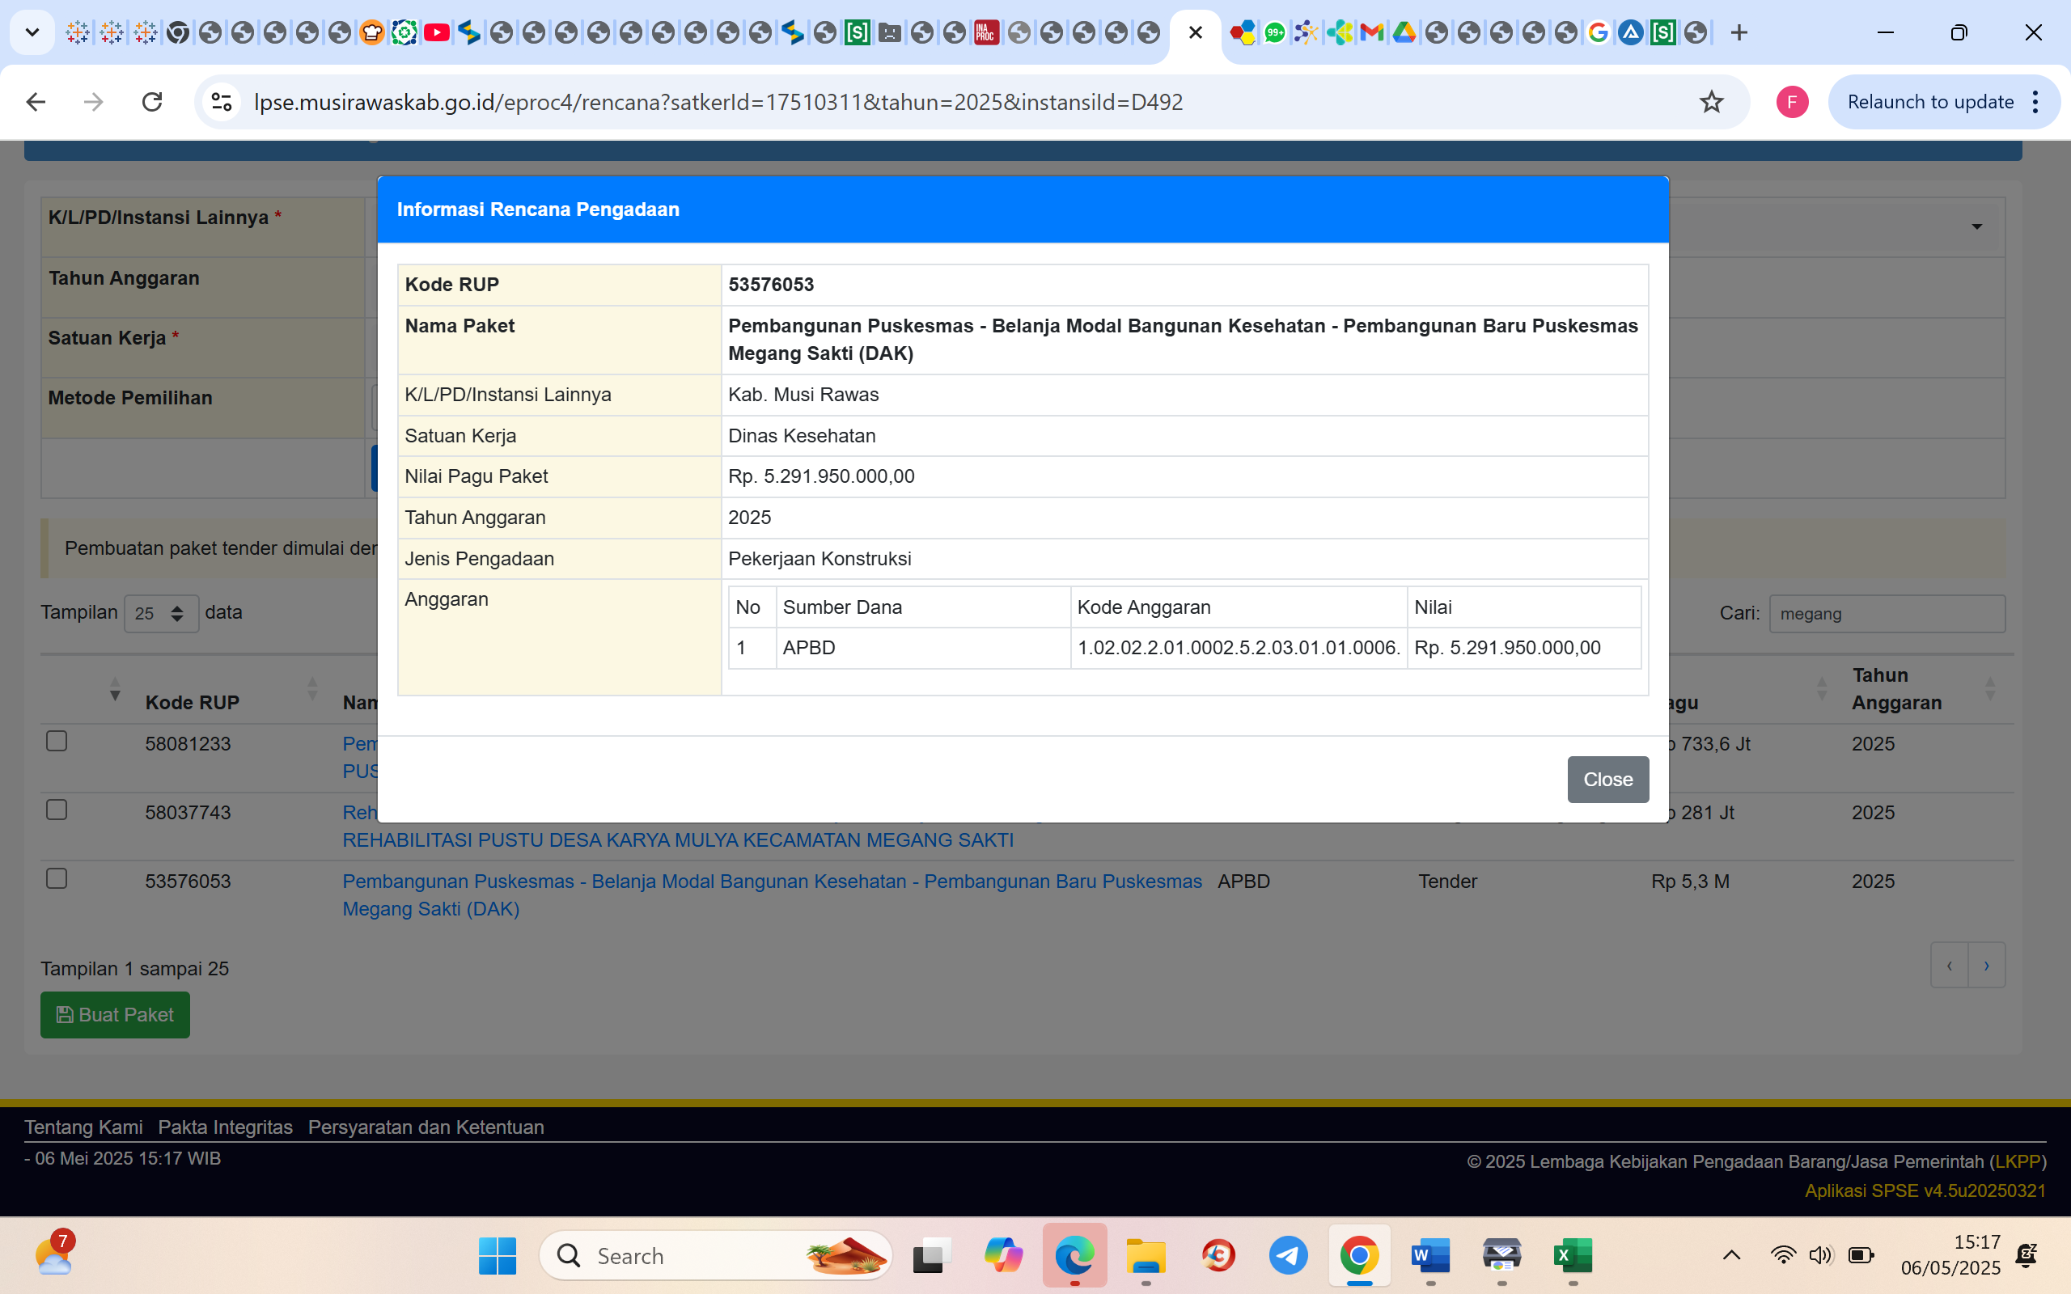Open new browser tab with plus icon
The image size is (2071, 1294).
[1738, 32]
